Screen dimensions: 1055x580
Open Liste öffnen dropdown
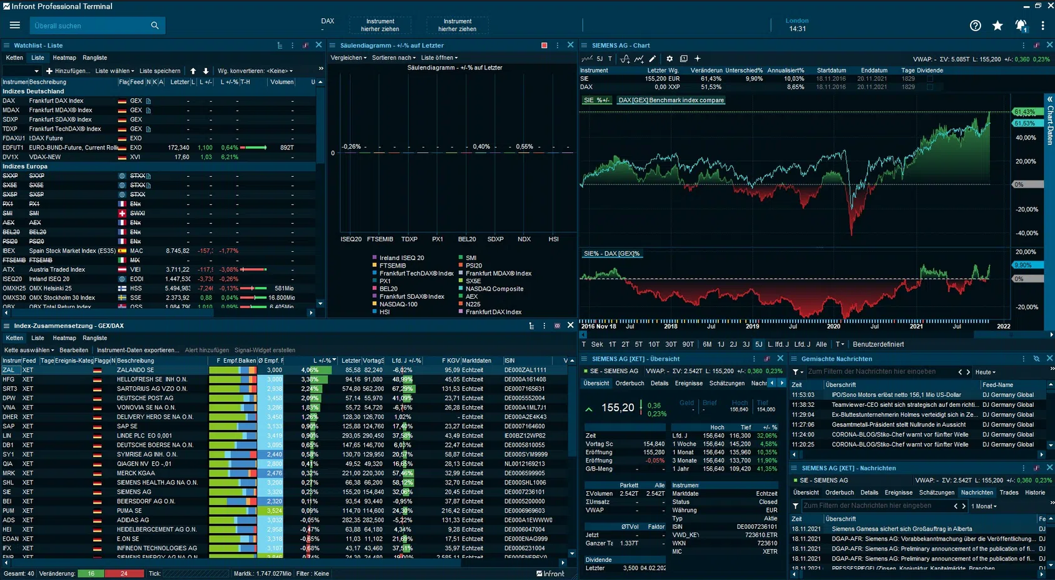click(x=439, y=57)
